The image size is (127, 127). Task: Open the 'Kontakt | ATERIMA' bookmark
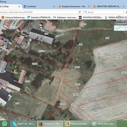click(39, 17)
